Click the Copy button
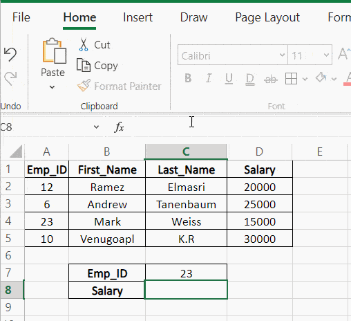 97,66
